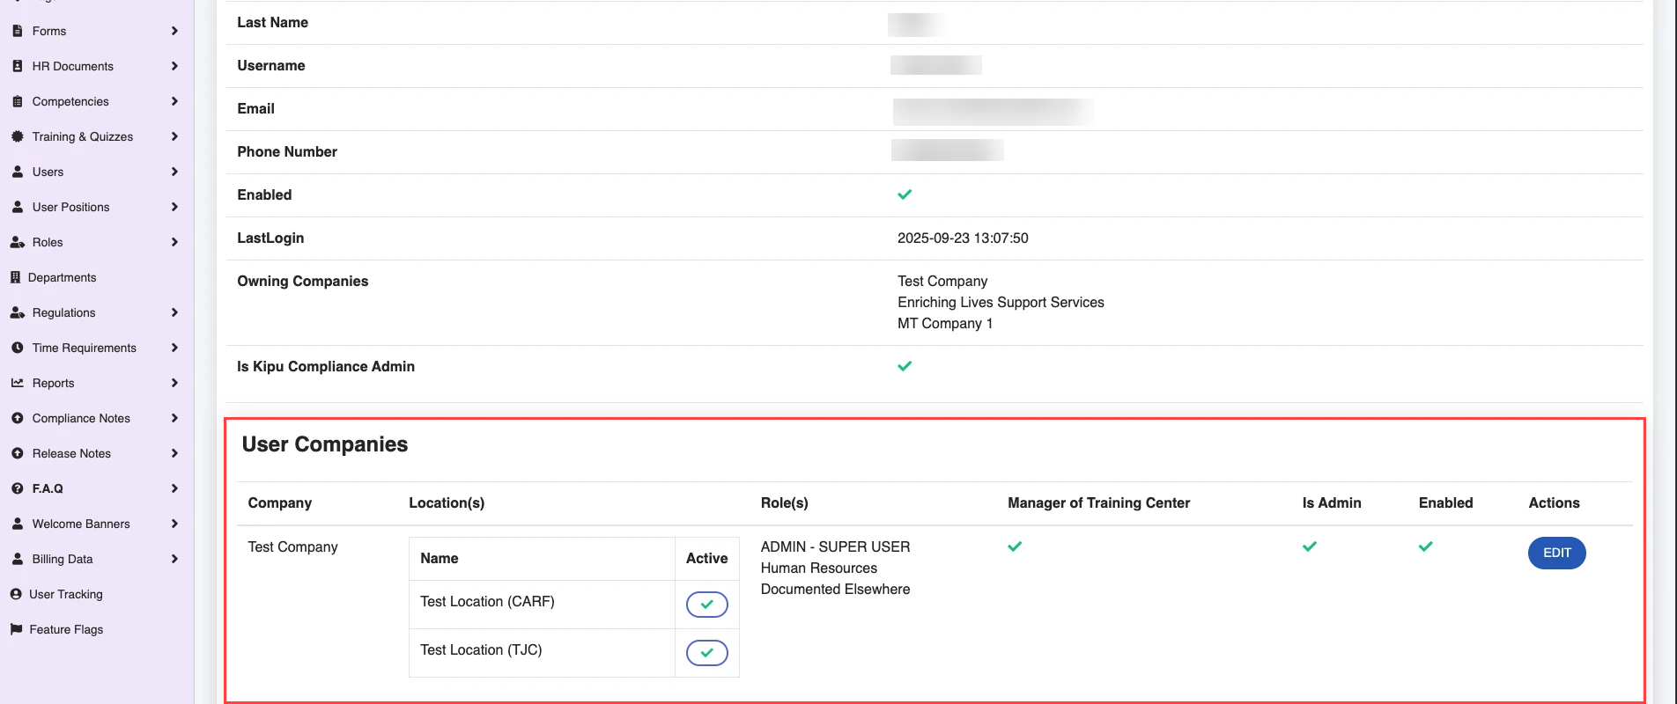Expand the Regulations chevron arrow
The width and height of the screenshot is (1677, 704).
(174, 312)
